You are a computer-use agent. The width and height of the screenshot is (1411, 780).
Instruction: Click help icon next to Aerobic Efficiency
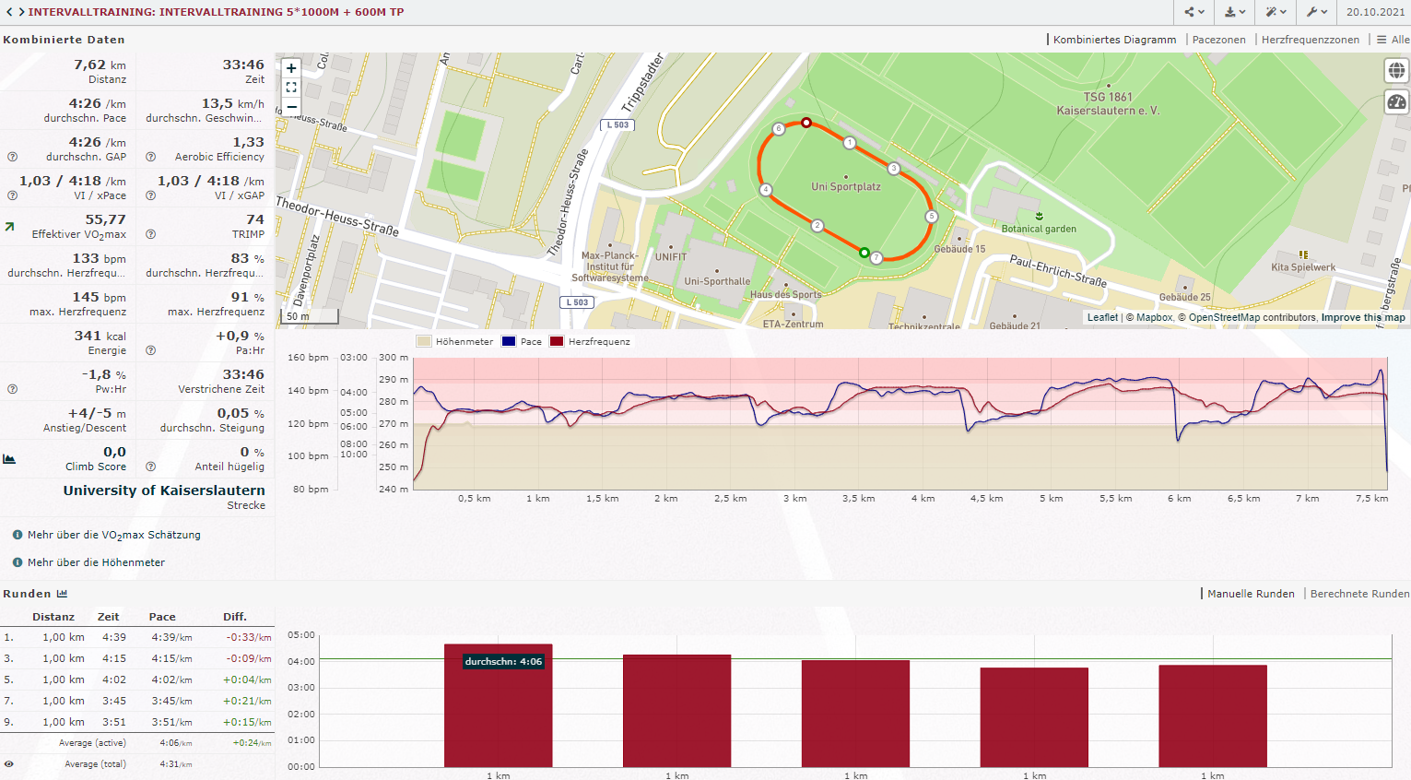click(150, 157)
